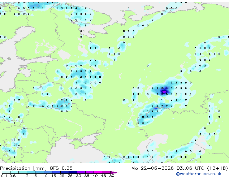Click the "0.5" legend label
Image resolution: width=229 pixels, height=177 pixels.
(13, 176)
